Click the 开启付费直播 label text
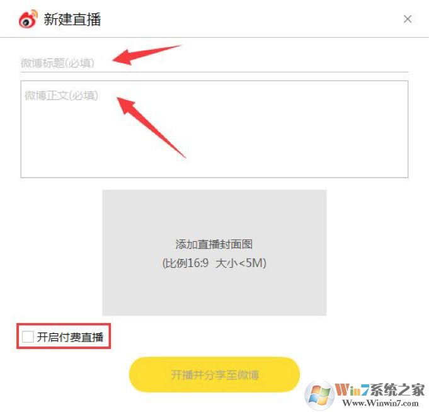The height and width of the screenshot is (412, 429). click(70, 337)
